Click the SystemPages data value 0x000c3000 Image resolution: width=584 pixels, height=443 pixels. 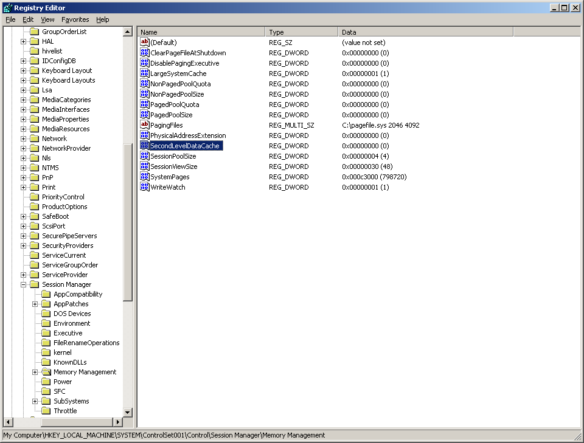click(374, 177)
